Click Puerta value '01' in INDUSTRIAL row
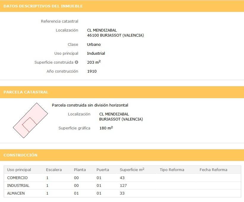Image resolution: width=244 pixels, height=202 pixels. [99, 186]
